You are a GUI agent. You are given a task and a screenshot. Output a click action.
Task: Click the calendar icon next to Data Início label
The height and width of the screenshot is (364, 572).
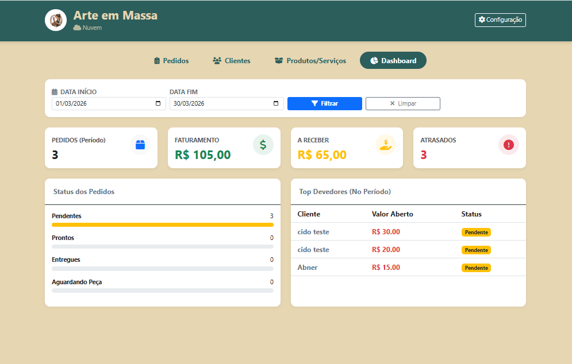(55, 92)
